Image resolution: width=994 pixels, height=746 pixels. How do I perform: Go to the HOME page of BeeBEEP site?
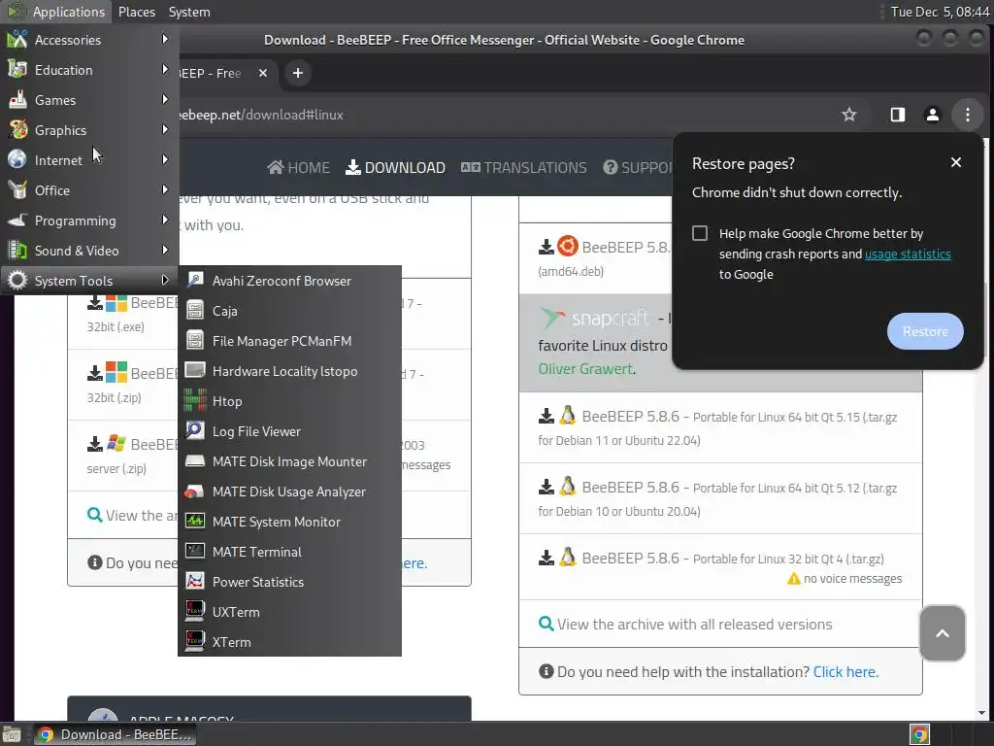point(299,167)
